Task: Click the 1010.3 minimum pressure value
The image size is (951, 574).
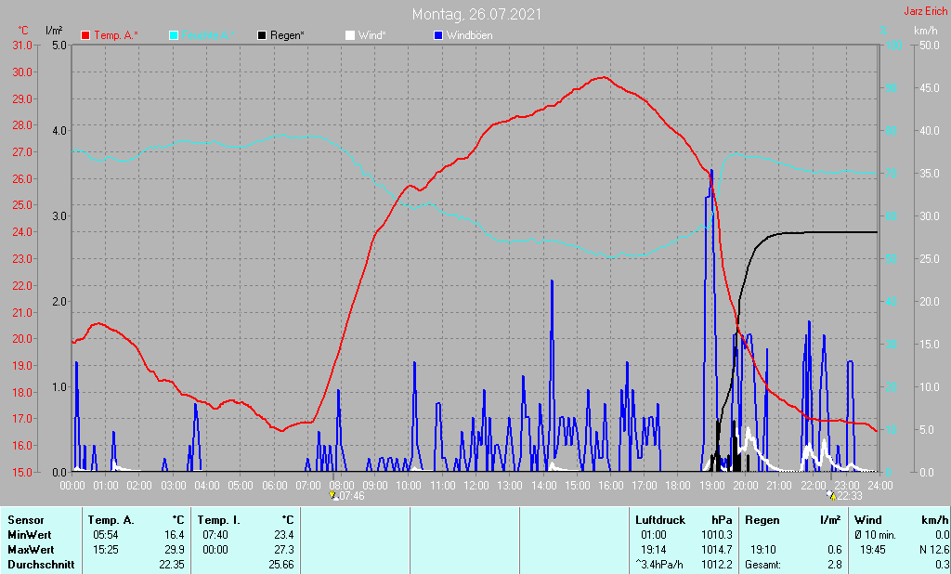Action: (717, 535)
